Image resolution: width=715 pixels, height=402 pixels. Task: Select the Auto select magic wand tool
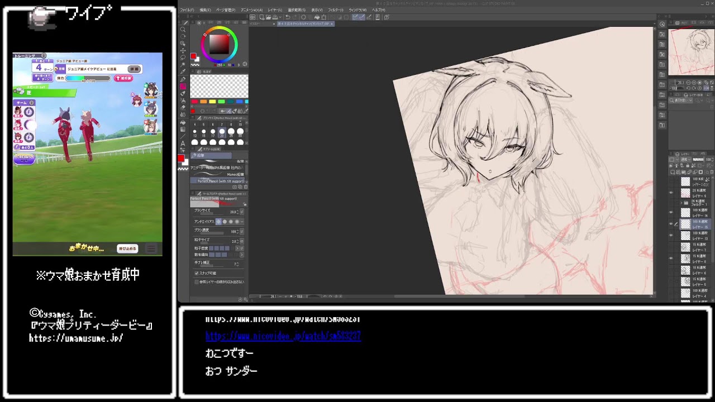[x=183, y=64]
